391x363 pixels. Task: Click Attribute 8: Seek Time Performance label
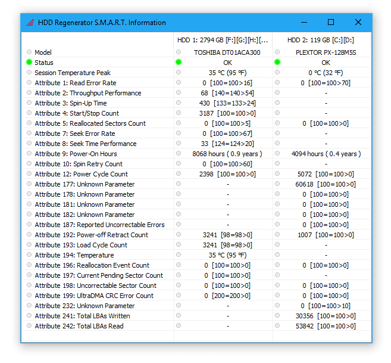[x=86, y=144]
